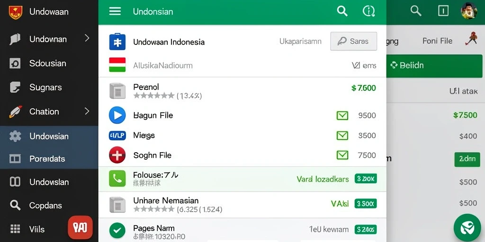The image size is (485, 242).
Task: Expand the Chation sidebar chevron
Action: [87, 111]
